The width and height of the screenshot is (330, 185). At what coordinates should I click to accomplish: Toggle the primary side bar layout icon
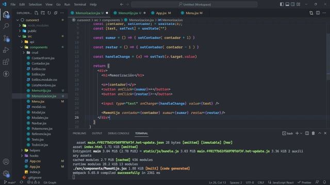(x=282, y=4)
